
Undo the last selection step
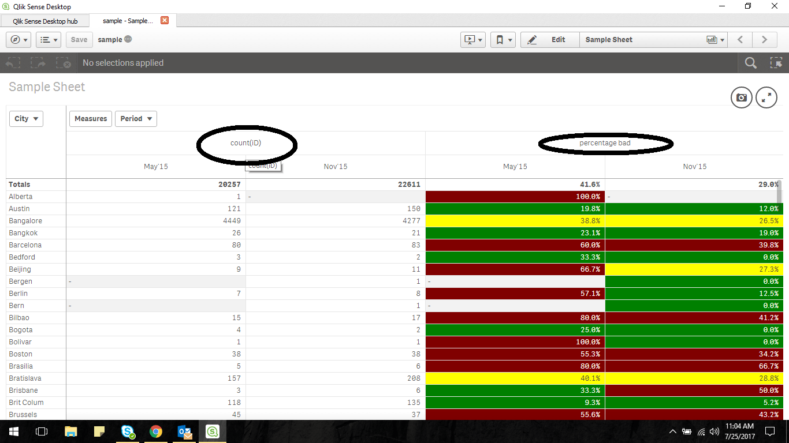pyautogui.click(x=12, y=63)
